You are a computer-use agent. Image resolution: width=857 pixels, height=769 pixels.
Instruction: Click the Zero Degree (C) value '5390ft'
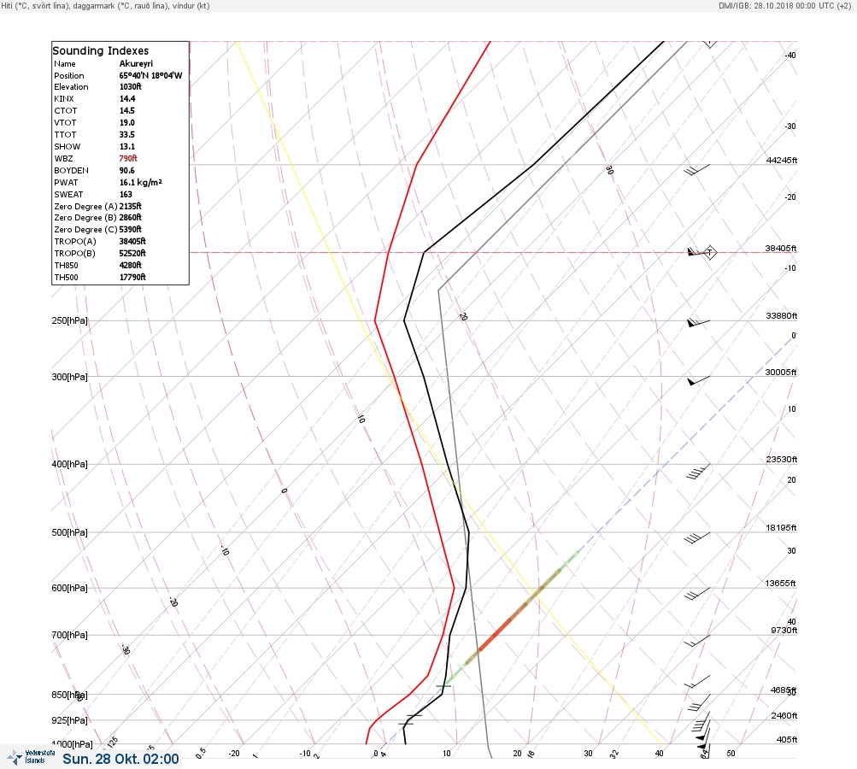pyautogui.click(x=131, y=230)
